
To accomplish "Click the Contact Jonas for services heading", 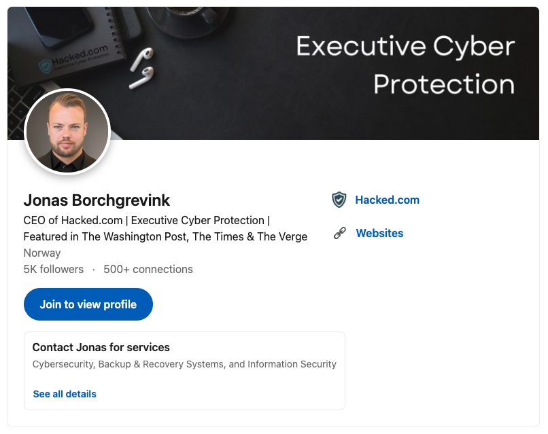I will click(x=101, y=348).
